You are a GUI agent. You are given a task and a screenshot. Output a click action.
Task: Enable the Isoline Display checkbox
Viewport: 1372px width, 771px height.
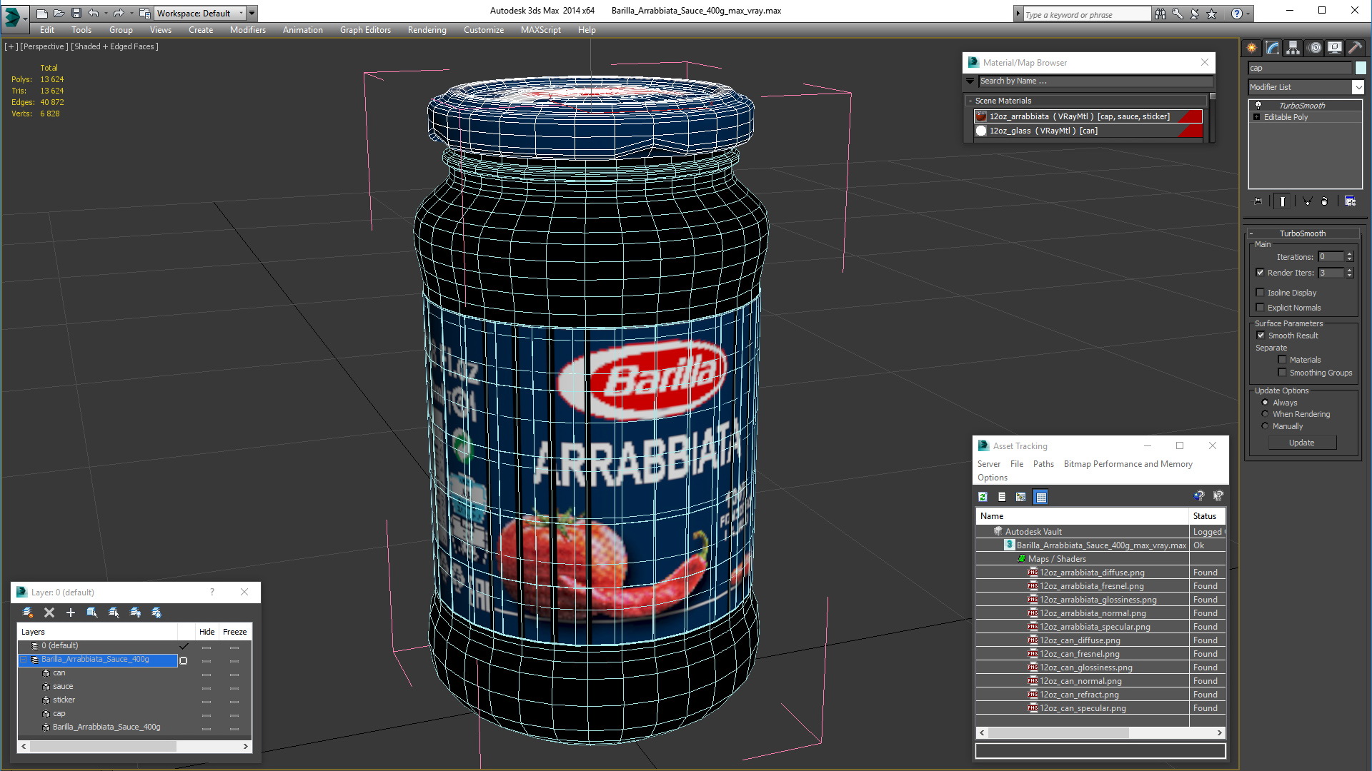(x=1261, y=293)
